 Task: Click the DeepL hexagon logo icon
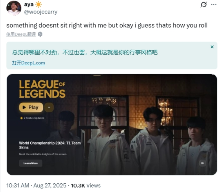40,34
